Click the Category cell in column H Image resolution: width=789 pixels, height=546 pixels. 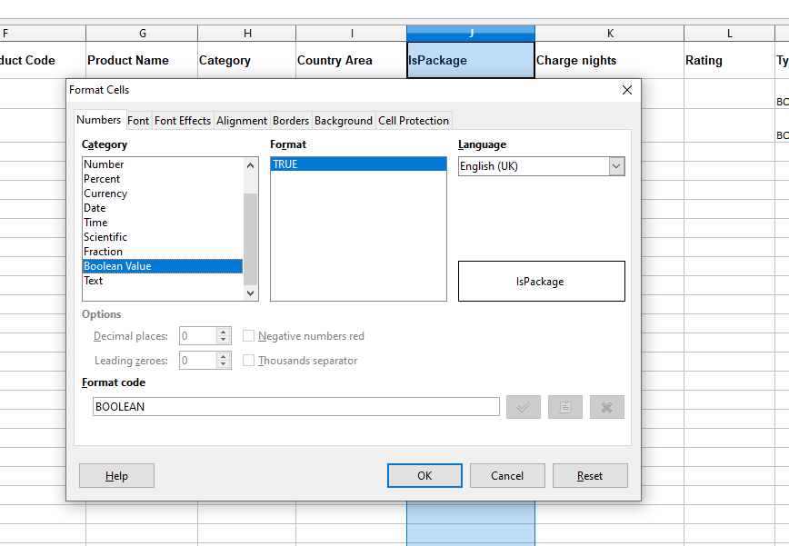coord(247,60)
